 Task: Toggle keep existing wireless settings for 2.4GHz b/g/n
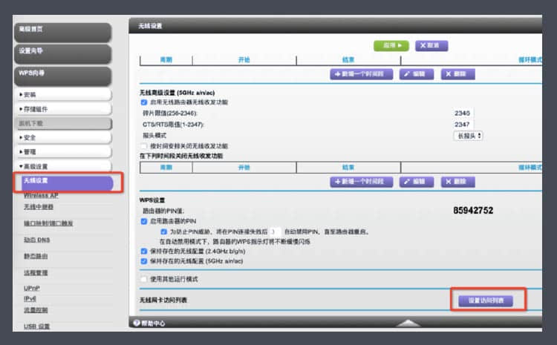point(144,252)
